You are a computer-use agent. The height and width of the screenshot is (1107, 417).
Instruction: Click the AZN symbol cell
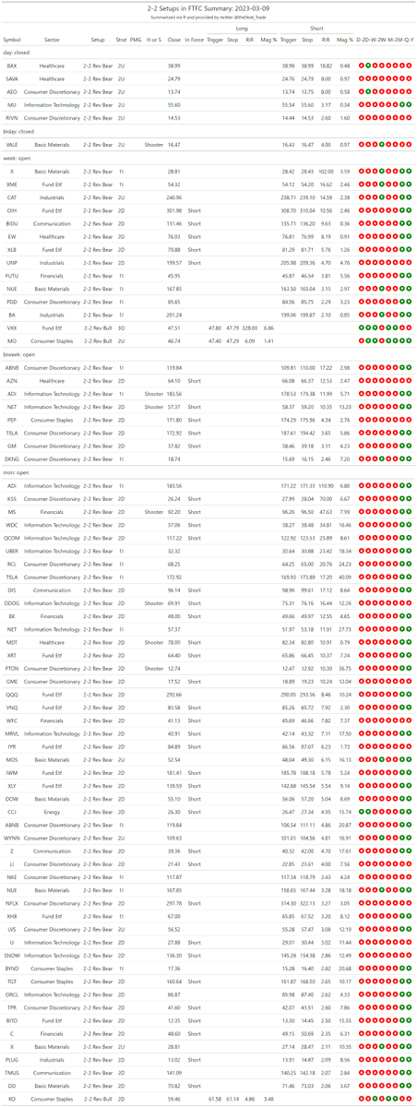[12, 380]
